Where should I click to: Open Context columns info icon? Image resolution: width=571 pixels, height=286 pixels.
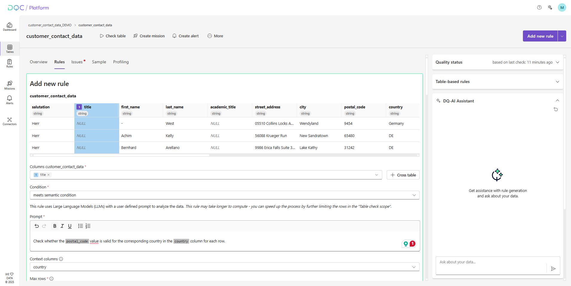pyautogui.click(x=61, y=259)
